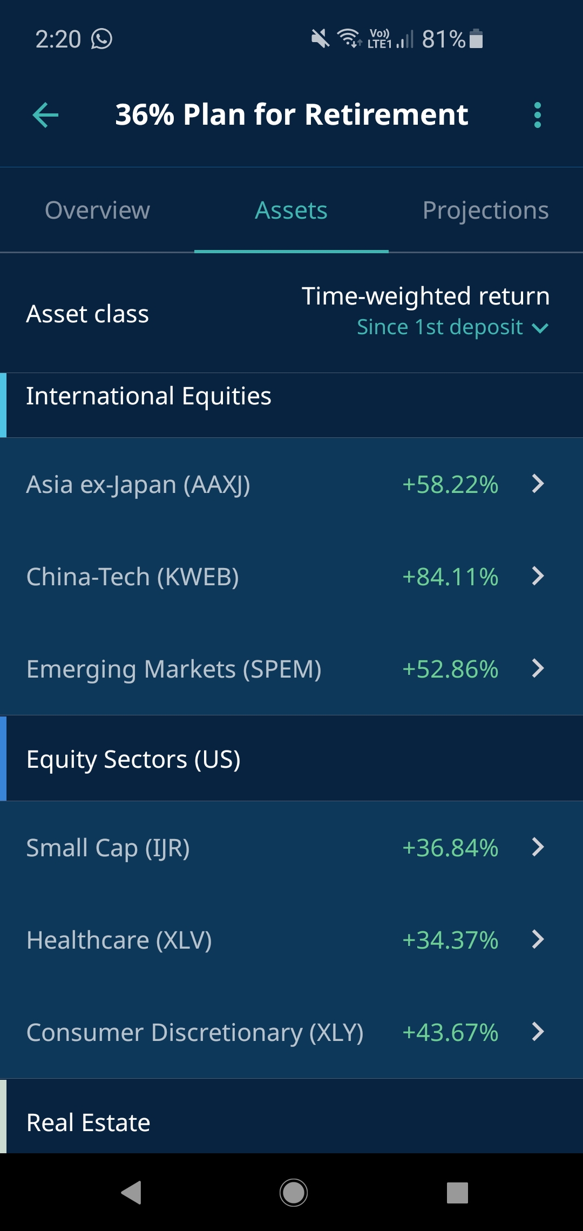Tap chevron beside China-Tech (KWEB)
The image size is (583, 1231).
[538, 576]
